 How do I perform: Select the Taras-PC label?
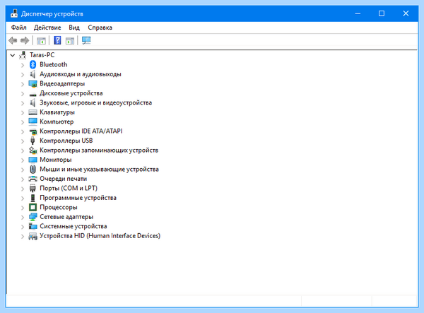pyautogui.click(x=42, y=55)
